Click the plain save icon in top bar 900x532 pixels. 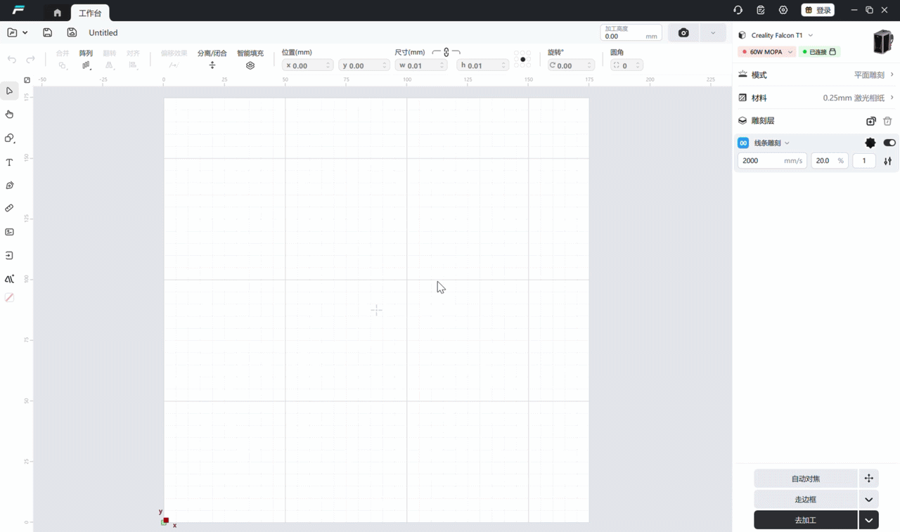coord(47,32)
